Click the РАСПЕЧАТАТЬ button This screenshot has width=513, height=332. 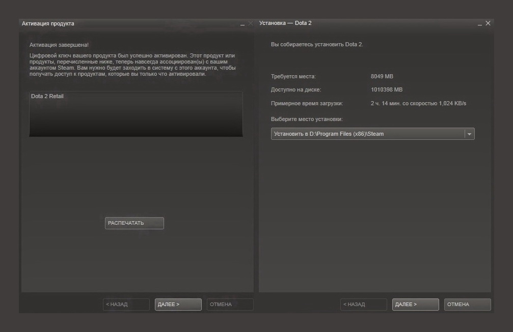click(134, 223)
